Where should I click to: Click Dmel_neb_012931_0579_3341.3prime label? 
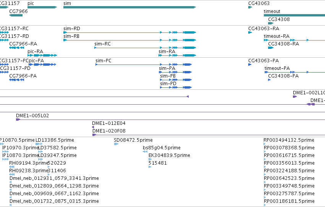click(x=54, y=178)
